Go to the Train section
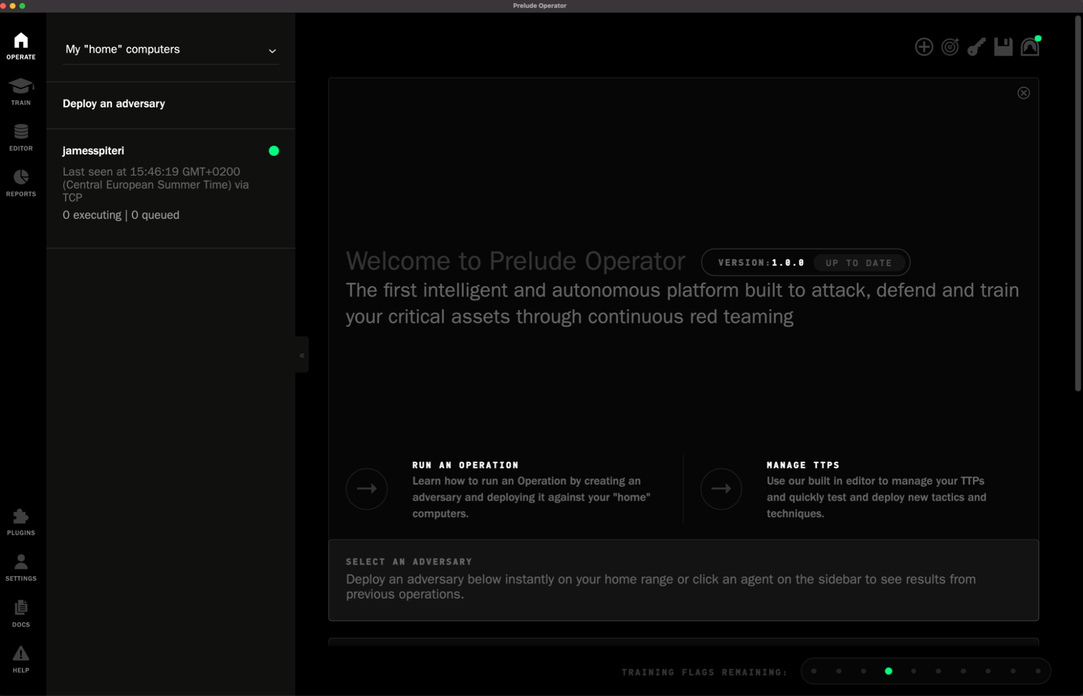 click(21, 91)
